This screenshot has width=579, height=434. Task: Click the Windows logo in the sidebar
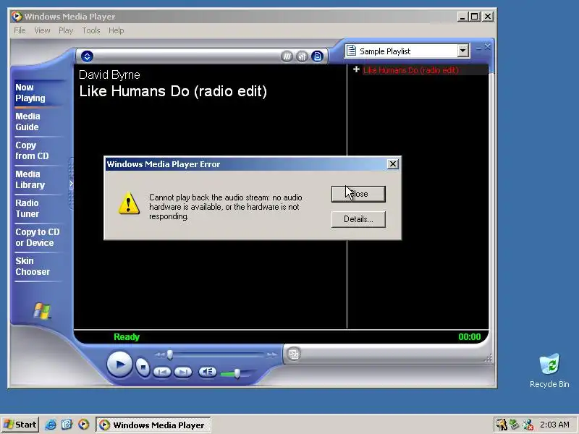pos(42,311)
